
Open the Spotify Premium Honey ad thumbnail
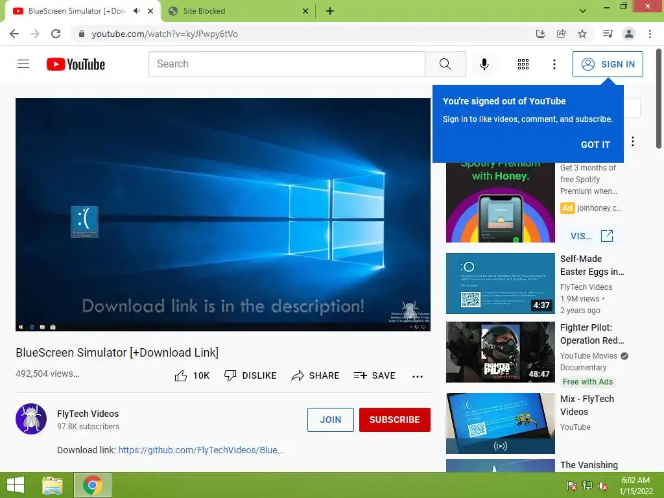[500, 202]
